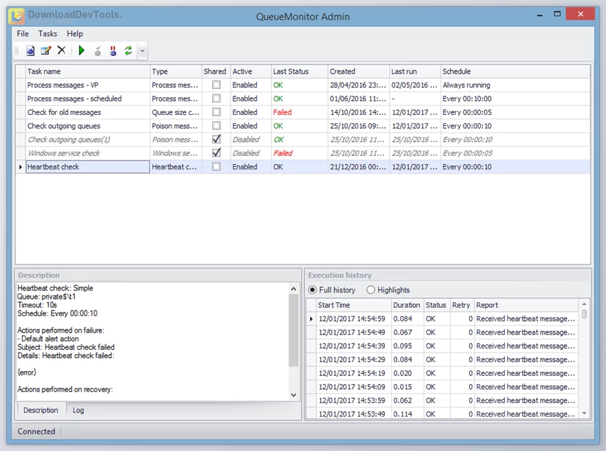The image size is (606, 451).
Task: Click the QueueMonitor app icon in title bar
Action: (x=17, y=17)
